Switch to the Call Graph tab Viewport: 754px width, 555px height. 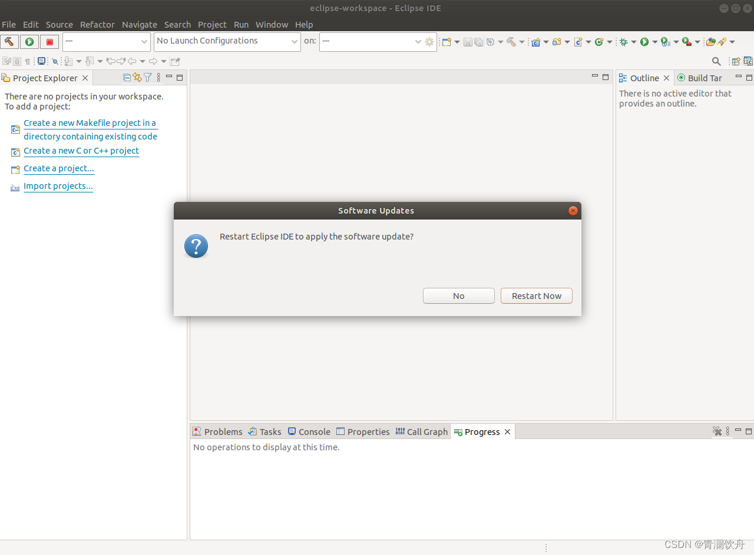pos(422,431)
